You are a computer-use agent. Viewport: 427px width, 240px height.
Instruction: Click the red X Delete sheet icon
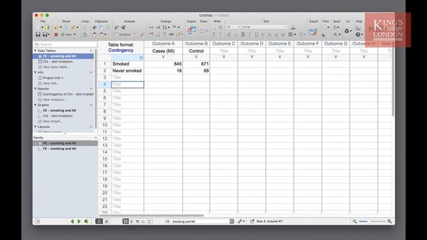point(56,35)
